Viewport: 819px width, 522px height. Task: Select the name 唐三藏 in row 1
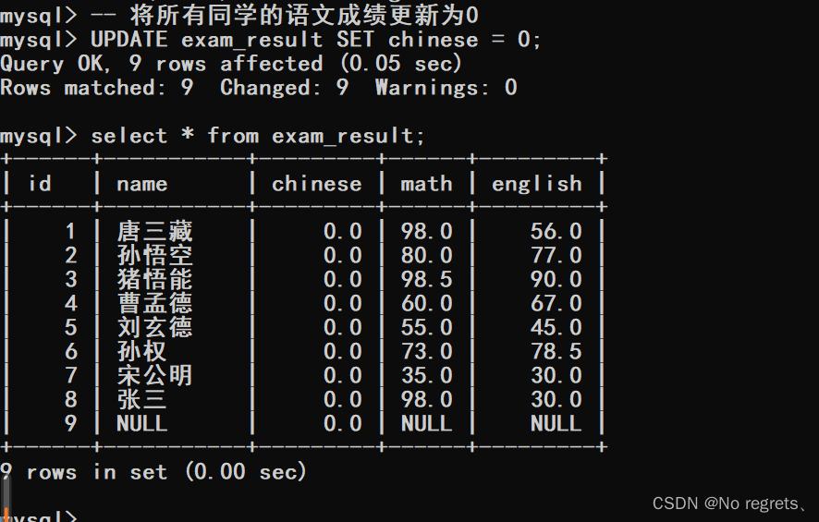(x=154, y=231)
